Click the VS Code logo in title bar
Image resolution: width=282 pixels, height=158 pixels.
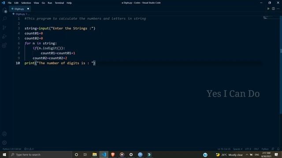tap(3, 3)
